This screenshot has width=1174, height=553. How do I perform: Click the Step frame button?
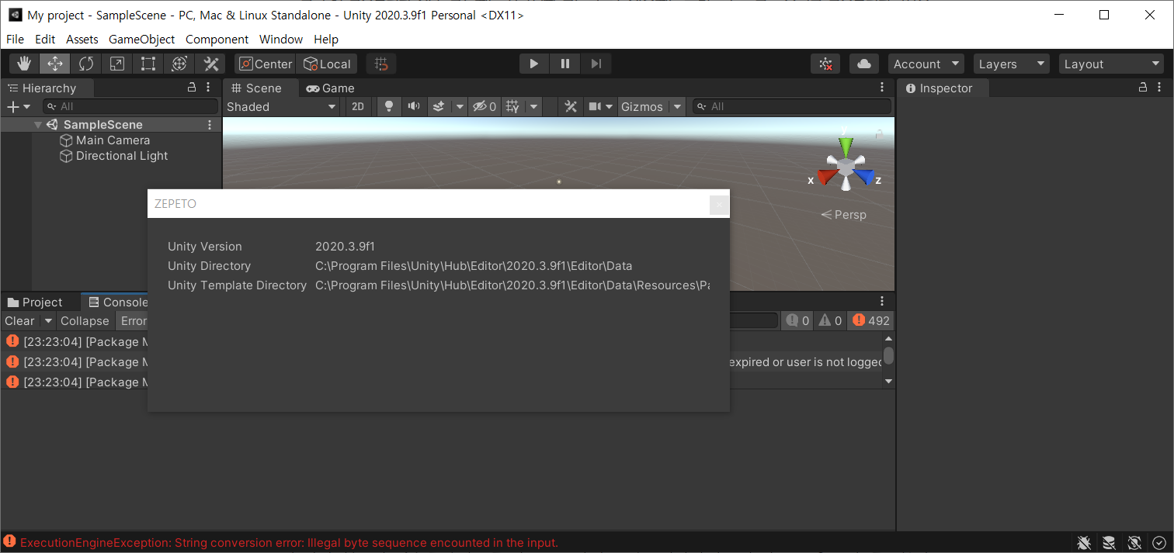coord(596,64)
